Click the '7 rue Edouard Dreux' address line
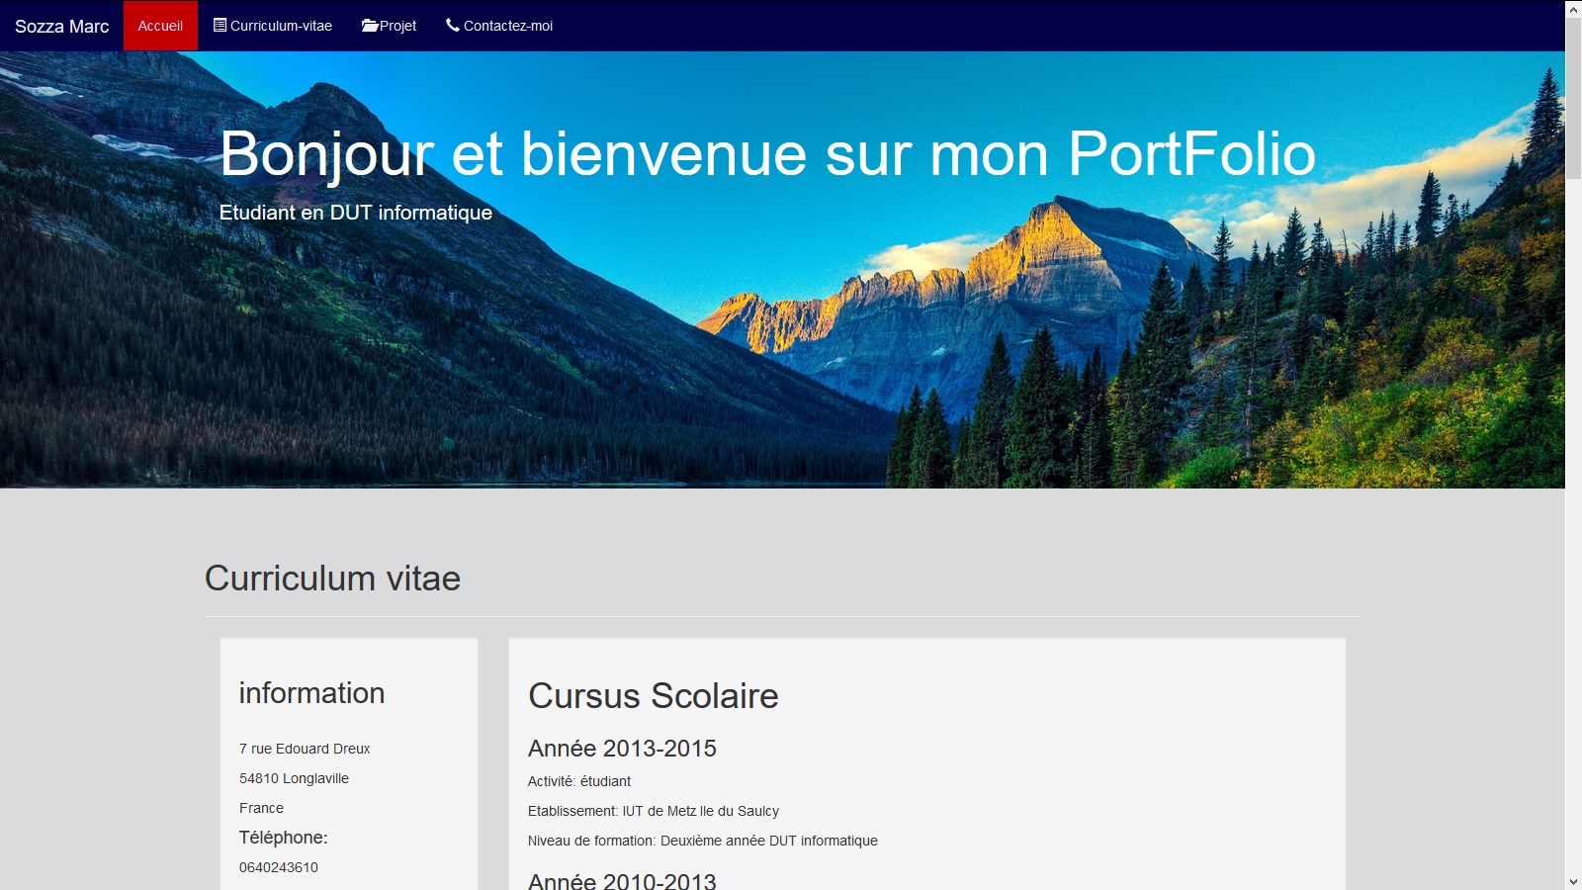Viewport: 1582px width, 890px height. pos(305,749)
